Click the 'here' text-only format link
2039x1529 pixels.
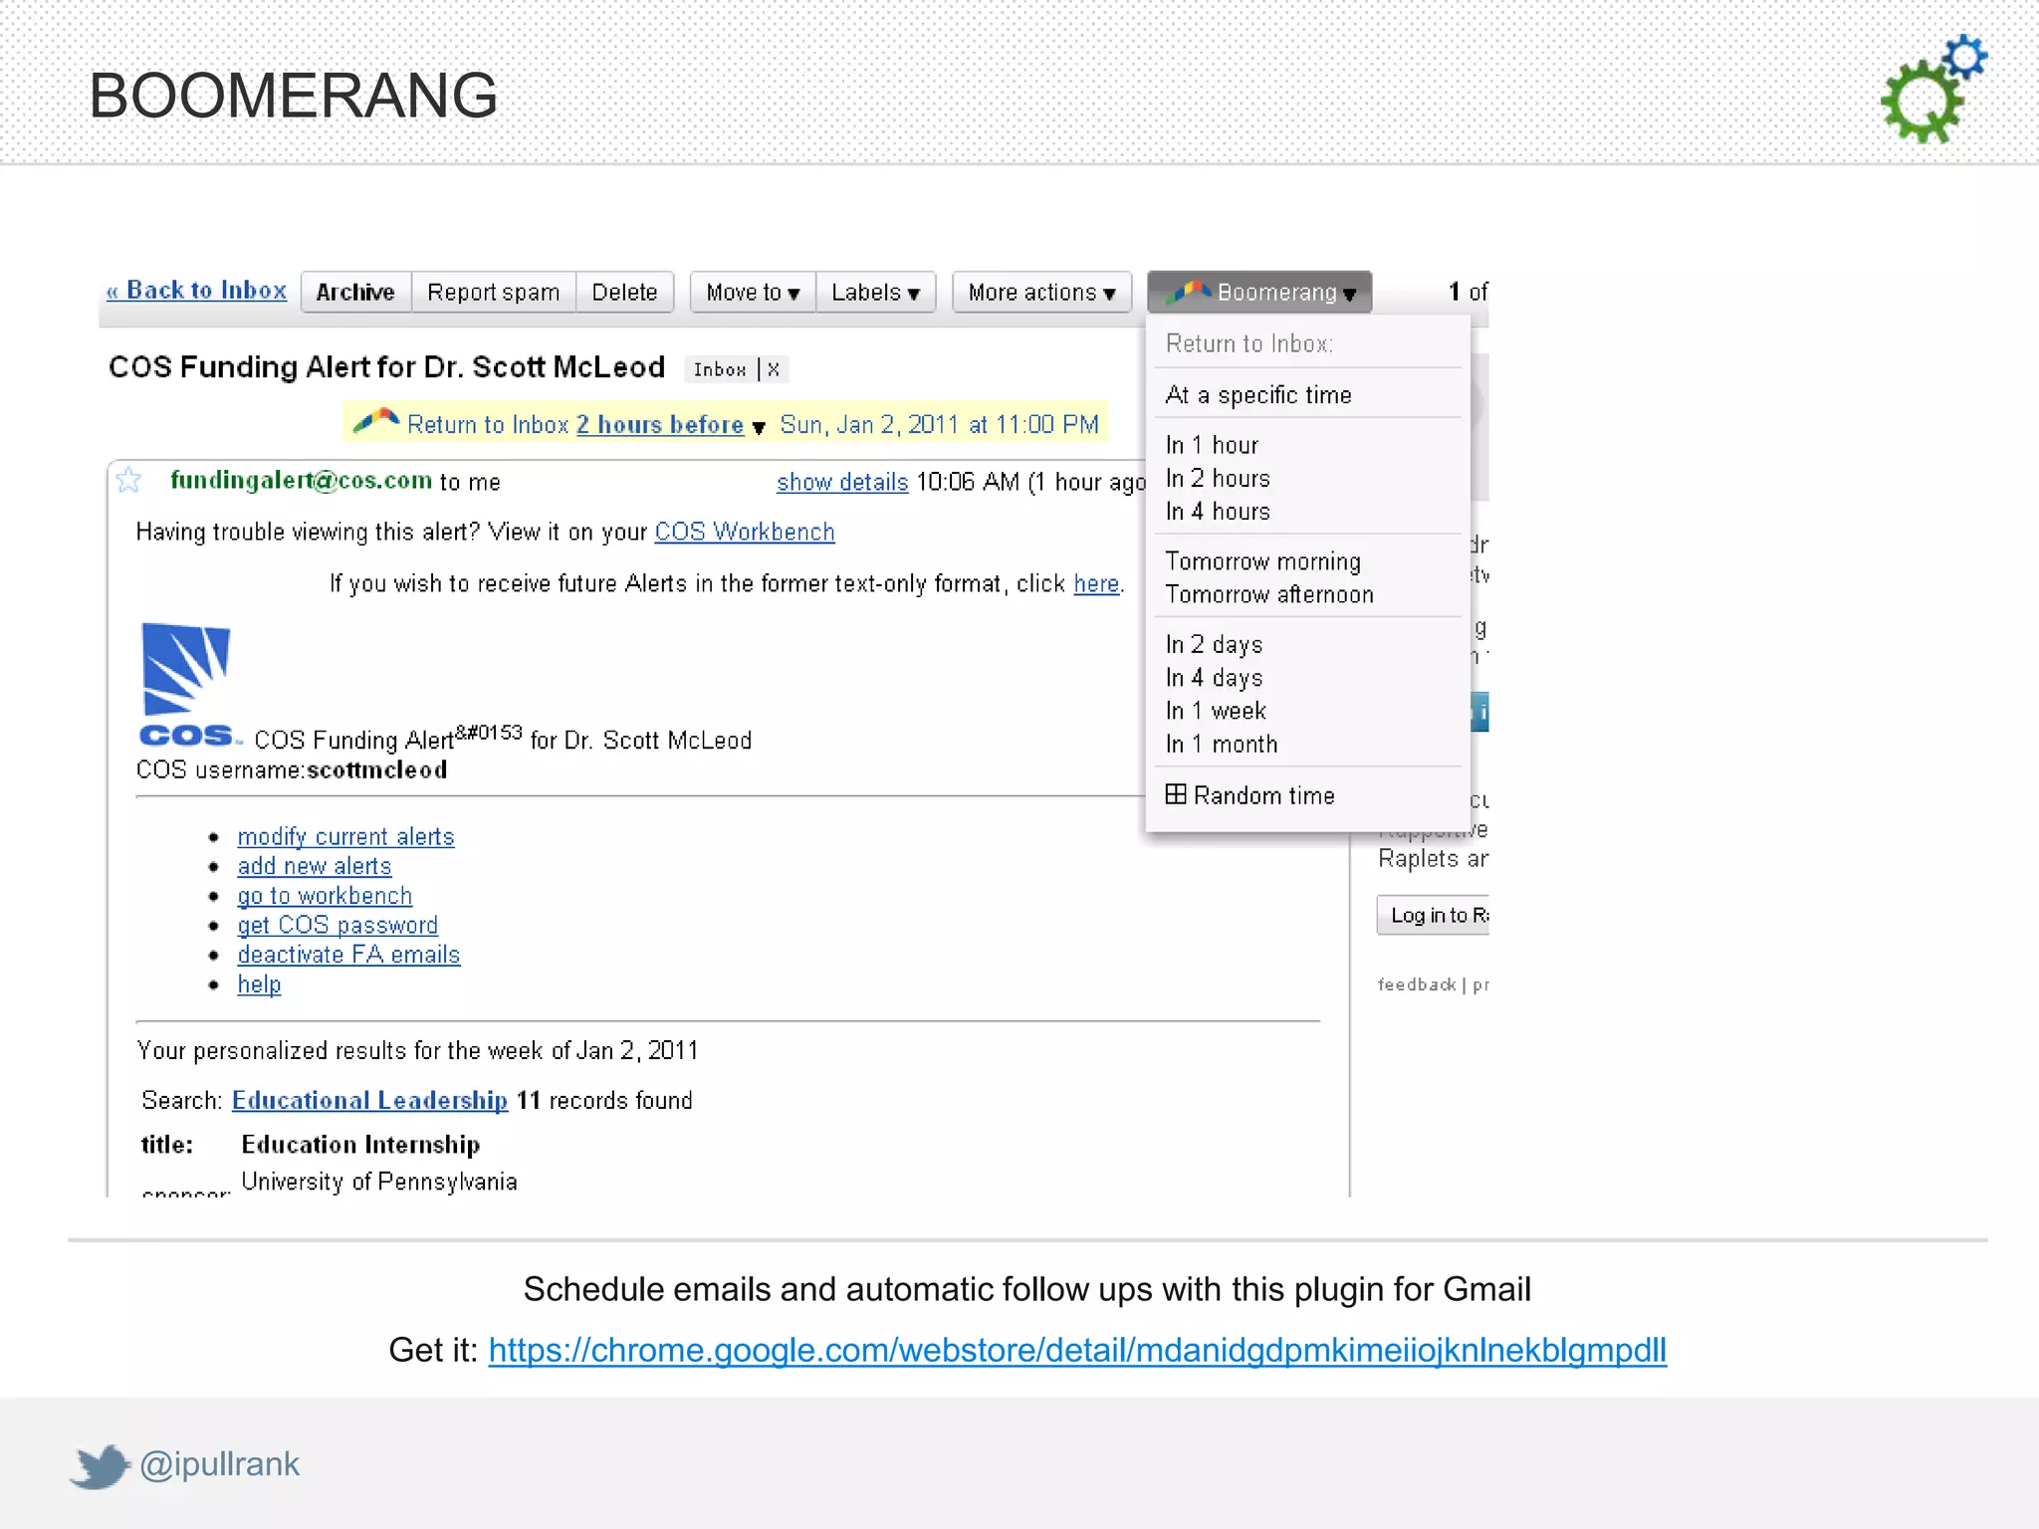[x=1096, y=584]
